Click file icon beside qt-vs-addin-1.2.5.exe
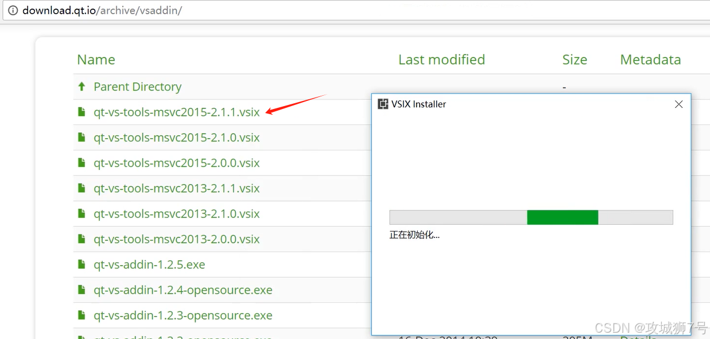The image size is (710, 339). [x=82, y=264]
